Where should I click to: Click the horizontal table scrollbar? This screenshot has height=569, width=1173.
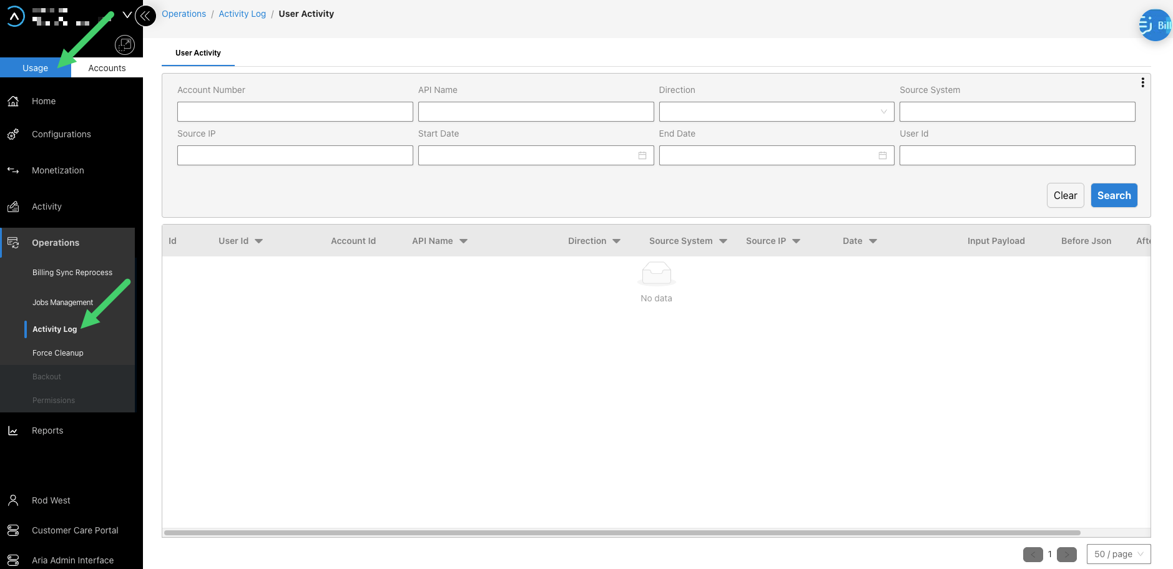click(622, 533)
